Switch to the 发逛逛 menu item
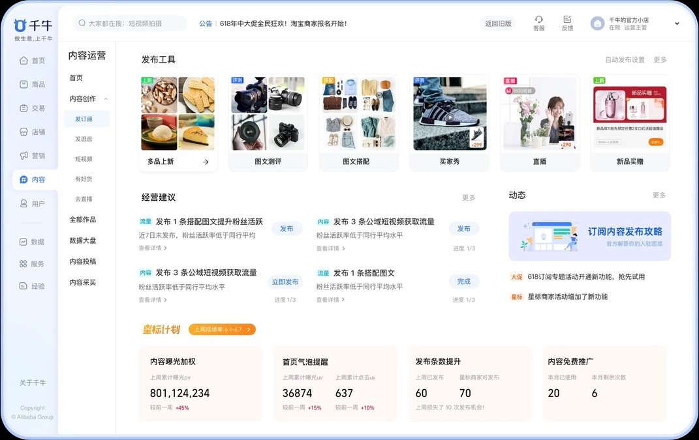The width and height of the screenshot is (699, 440). coord(85,138)
